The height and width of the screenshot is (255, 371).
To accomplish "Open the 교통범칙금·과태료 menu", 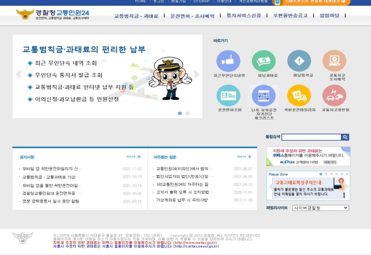I will coord(136,16).
